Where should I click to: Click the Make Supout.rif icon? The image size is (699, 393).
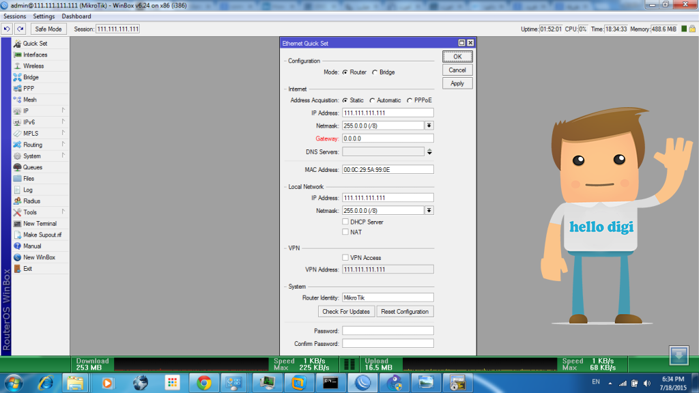click(17, 235)
